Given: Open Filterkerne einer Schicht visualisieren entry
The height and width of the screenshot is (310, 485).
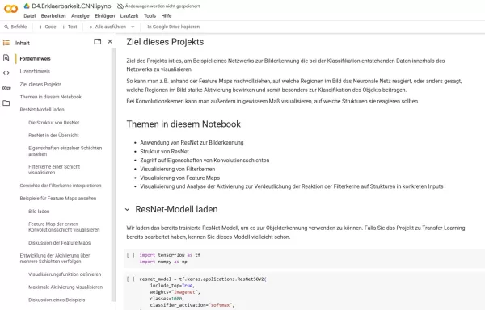Looking at the screenshot, I should [54, 170].
